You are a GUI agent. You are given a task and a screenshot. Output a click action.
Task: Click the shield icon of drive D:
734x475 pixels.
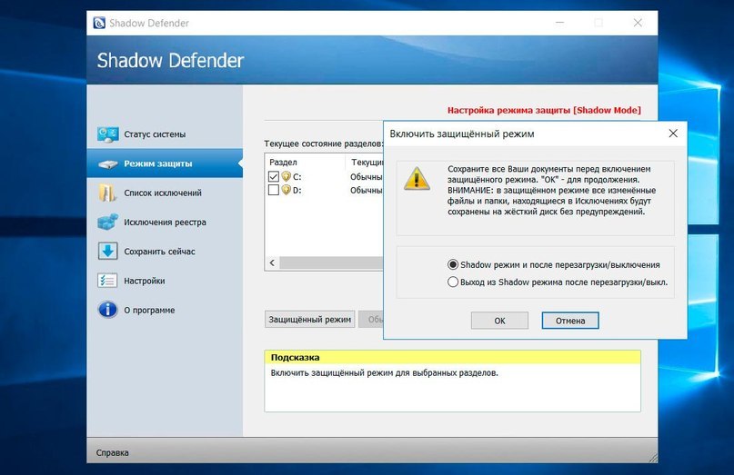(286, 190)
